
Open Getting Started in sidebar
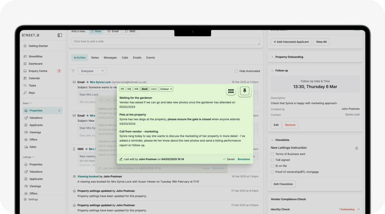pos(38,46)
